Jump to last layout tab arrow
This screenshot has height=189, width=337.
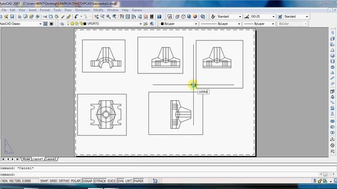(x=17, y=159)
